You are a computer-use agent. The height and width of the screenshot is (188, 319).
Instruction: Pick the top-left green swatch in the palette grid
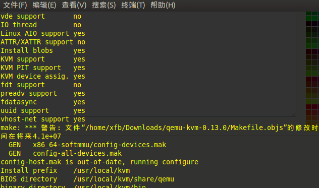(x=308, y=14)
